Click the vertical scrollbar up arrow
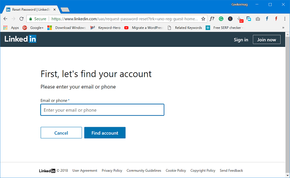The height and width of the screenshot is (178, 290). [x=288, y=34]
